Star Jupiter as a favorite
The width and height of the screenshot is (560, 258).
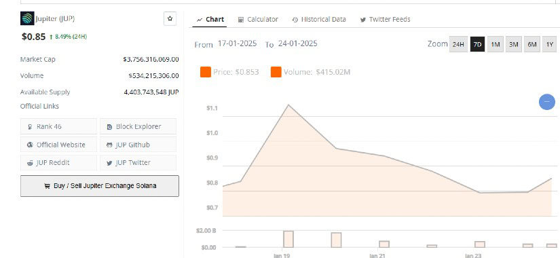(170, 18)
